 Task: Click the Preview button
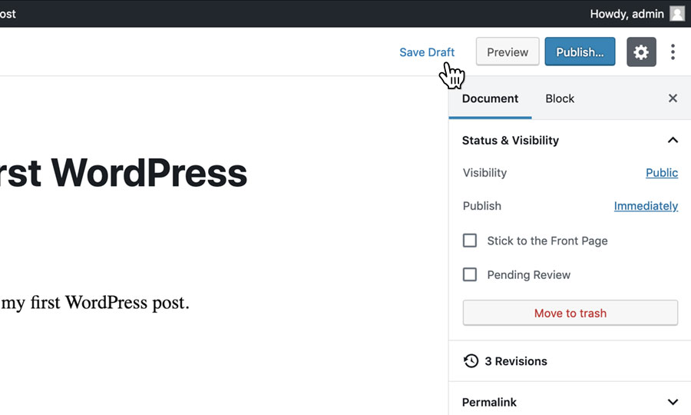coord(508,52)
